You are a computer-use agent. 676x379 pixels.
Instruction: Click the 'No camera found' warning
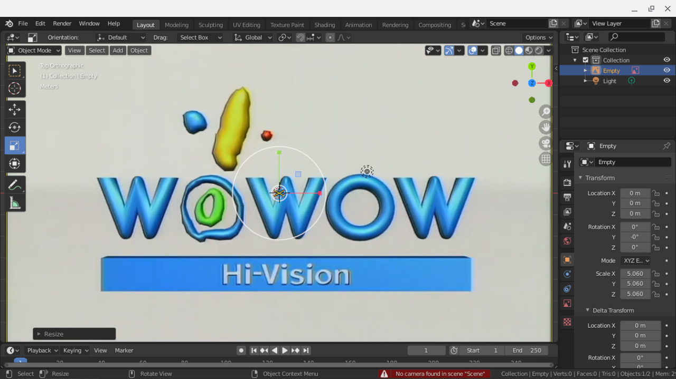pos(435,374)
